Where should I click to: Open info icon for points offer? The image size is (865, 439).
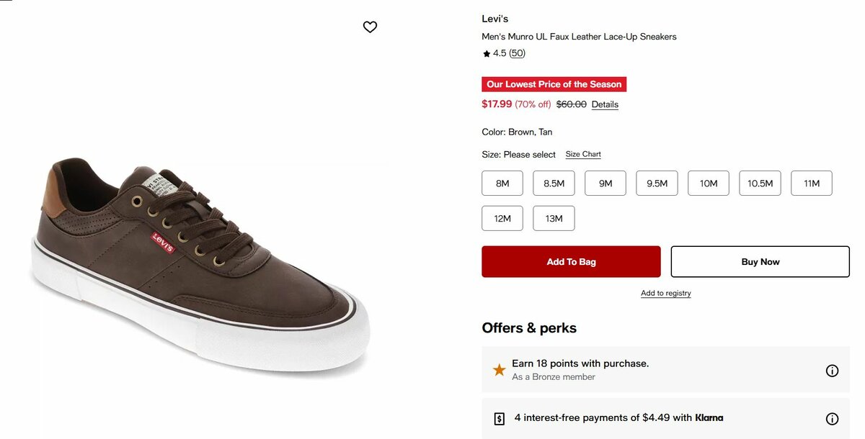pyautogui.click(x=832, y=371)
